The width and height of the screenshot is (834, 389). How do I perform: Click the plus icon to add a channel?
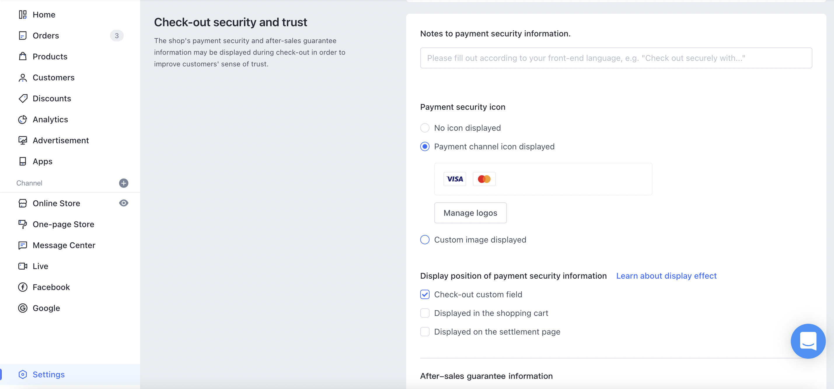123,183
